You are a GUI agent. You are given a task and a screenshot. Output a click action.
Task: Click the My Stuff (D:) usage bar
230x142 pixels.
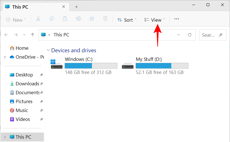click(x=162, y=66)
